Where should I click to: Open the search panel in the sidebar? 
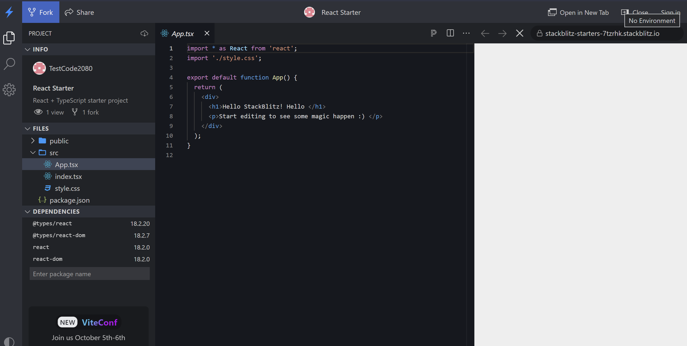click(x=9, y=64)
